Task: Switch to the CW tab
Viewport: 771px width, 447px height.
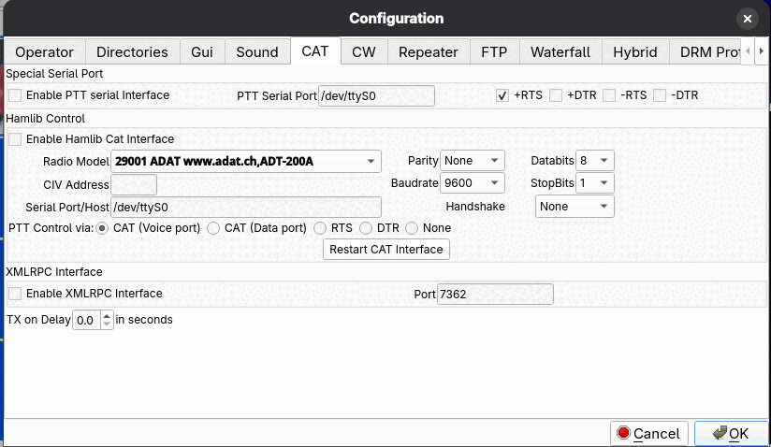Action: pyautogui.click(x=364, y=52)
